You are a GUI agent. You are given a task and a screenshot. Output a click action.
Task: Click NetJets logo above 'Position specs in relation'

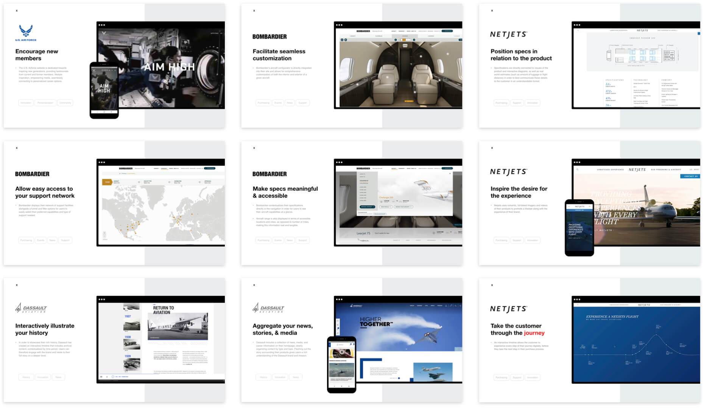click(508, 34)
